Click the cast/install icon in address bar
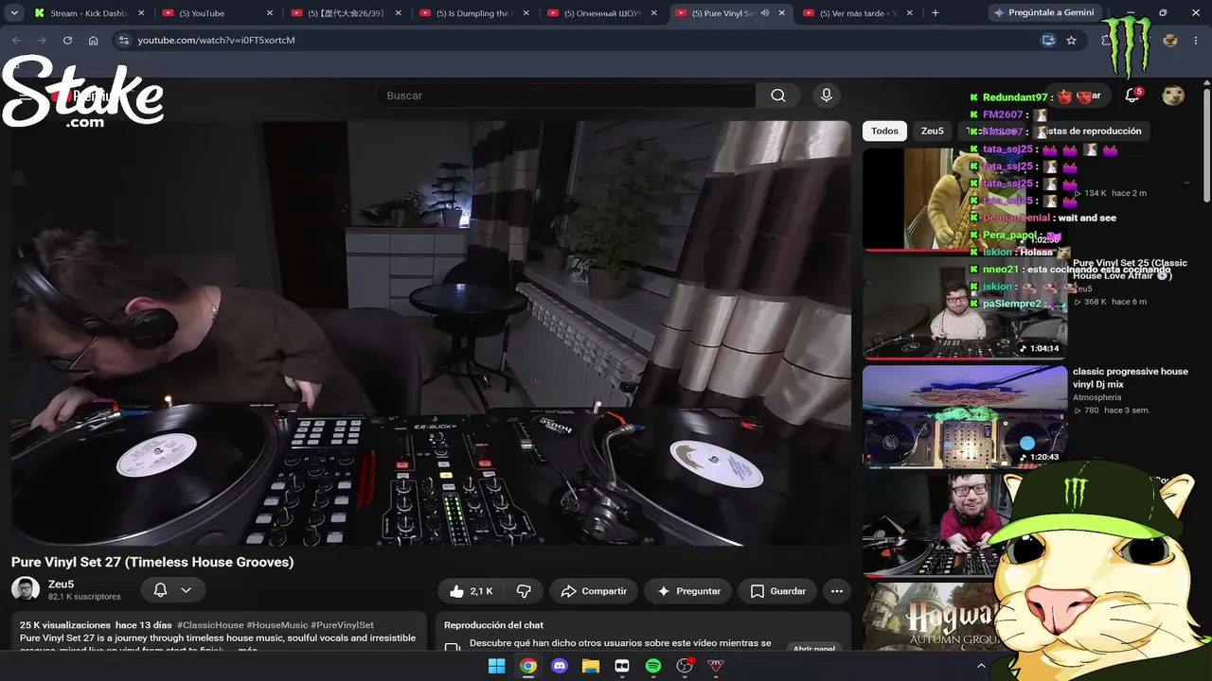The height and width of the screenshot is (681, 1212). [x=1048, y=41]
